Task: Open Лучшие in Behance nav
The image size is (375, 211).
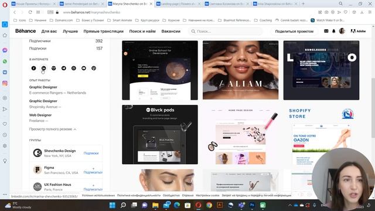Action: tap(70, 31)
